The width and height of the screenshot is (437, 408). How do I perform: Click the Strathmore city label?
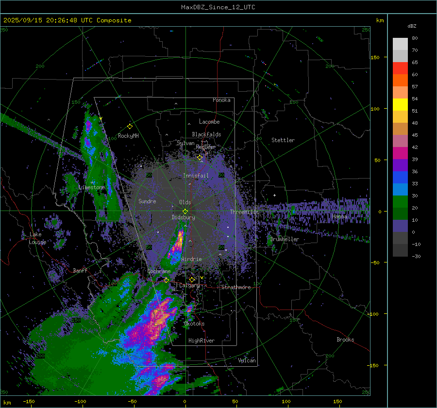click(236, 287)
